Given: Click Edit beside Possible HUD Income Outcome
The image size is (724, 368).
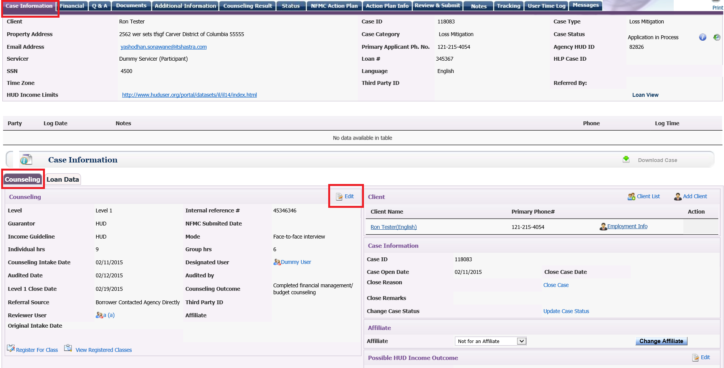Looking at the screenshot, I should click(705, 357).
